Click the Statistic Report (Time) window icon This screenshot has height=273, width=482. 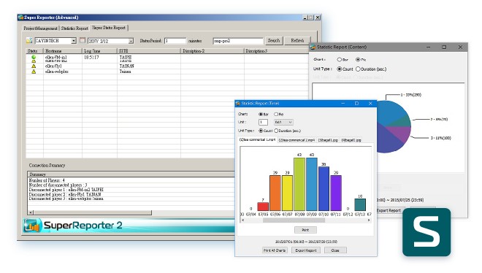click(x=238, y=104)
